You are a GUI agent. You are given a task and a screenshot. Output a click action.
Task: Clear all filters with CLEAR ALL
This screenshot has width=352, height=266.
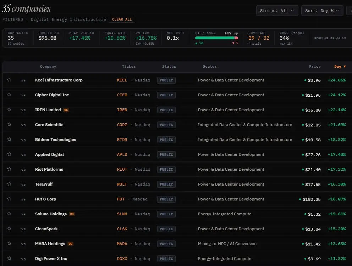pos(122,19)
